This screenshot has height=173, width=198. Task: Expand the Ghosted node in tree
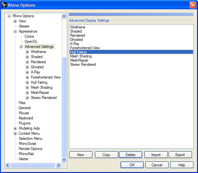[x=27, y=67]
